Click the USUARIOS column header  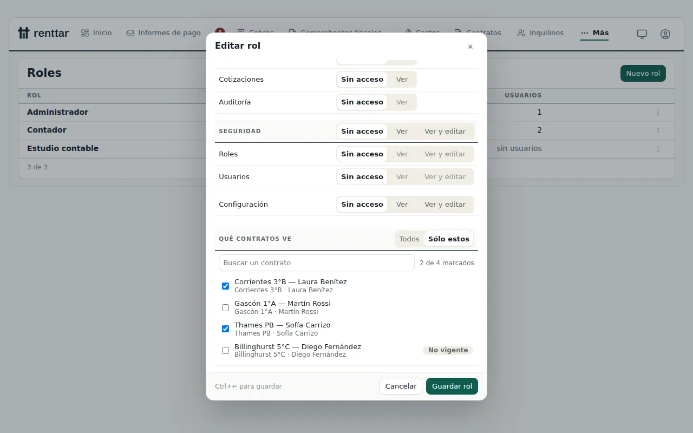click(523, 95)
